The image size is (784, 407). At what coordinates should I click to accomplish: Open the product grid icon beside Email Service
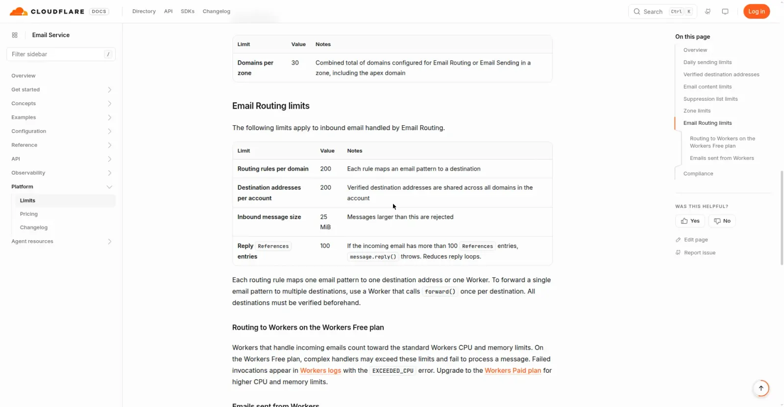coord(15,35)
